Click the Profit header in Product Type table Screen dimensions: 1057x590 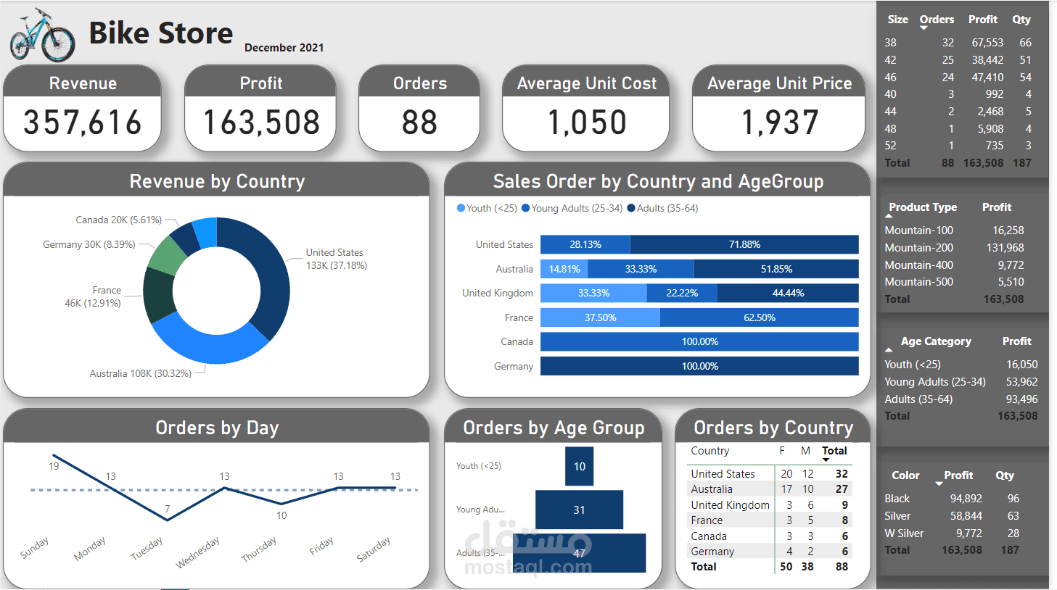(997, 207)
